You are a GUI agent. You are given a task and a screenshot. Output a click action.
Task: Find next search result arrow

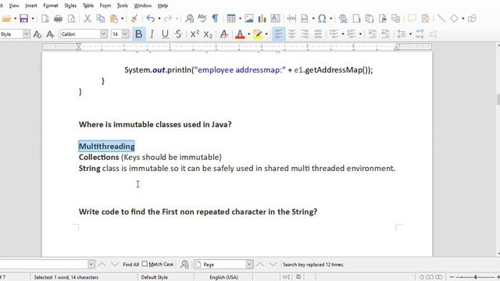coord(115,265)
